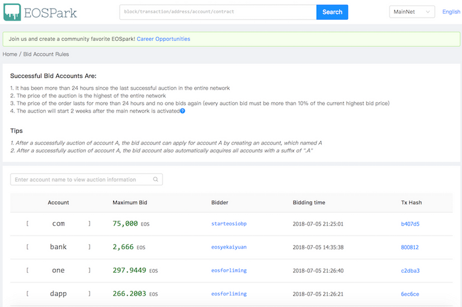Open eosforliming bidder for account dapp

click(x=229, y=294)
